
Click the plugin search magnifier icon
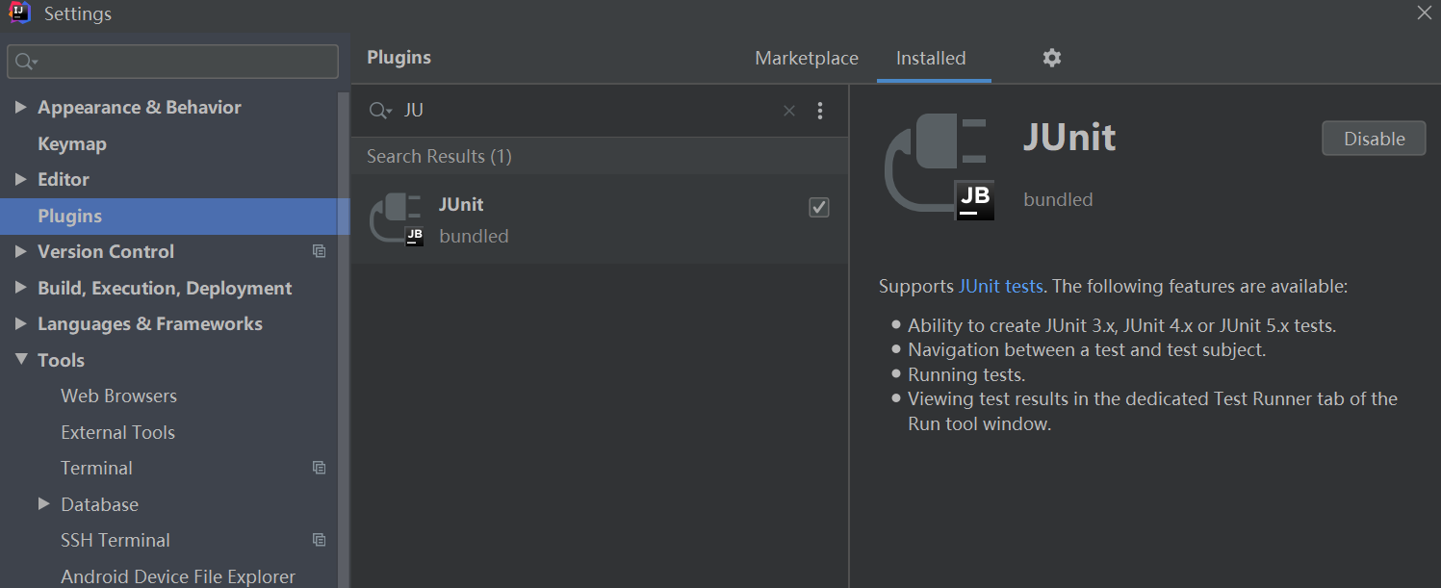[379, 111]
